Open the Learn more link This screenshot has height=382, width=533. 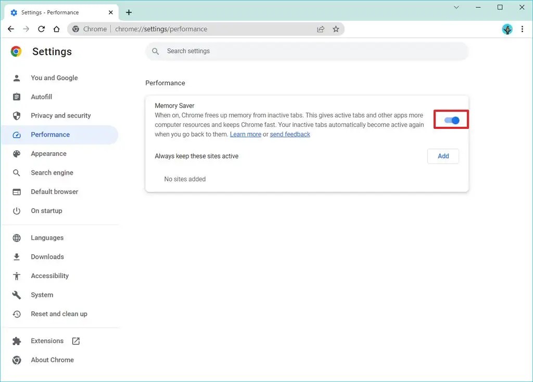[x=245, y=134]
